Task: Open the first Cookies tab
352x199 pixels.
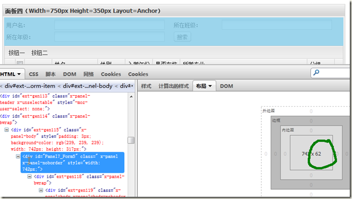Action: point(111,74)
